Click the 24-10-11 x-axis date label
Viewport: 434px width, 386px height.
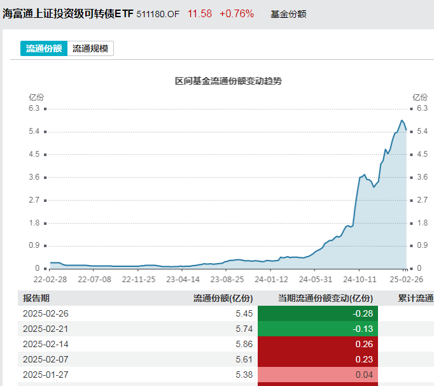click(360, 280)
